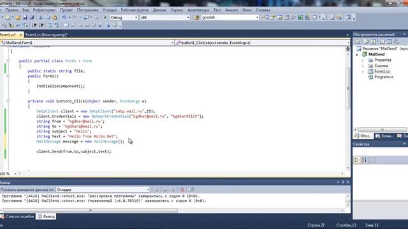Open the Вид menu
The width and height of the screenshot is (408, 229).
[x=25, y=10]
